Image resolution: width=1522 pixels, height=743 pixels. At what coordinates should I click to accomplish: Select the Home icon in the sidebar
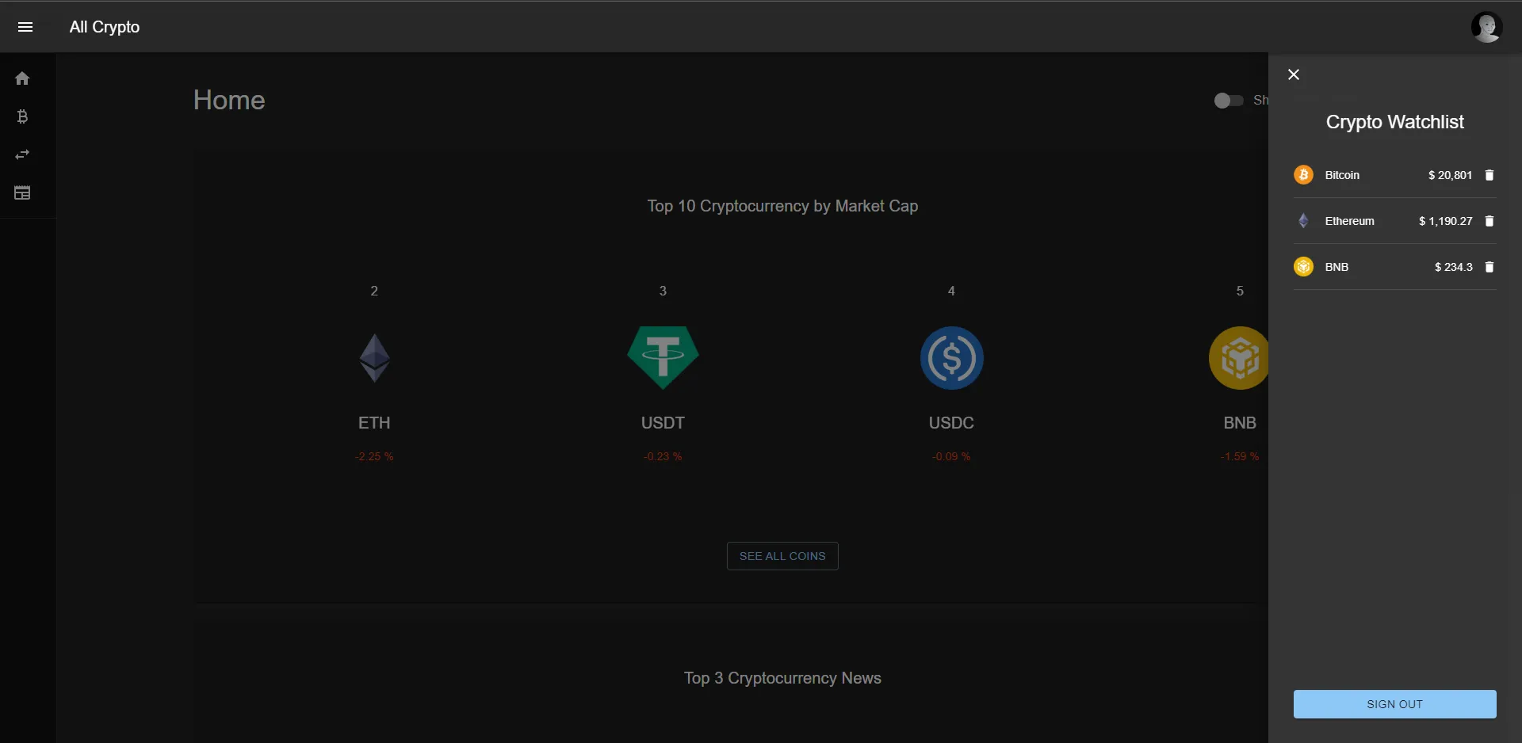click(22, 78)
